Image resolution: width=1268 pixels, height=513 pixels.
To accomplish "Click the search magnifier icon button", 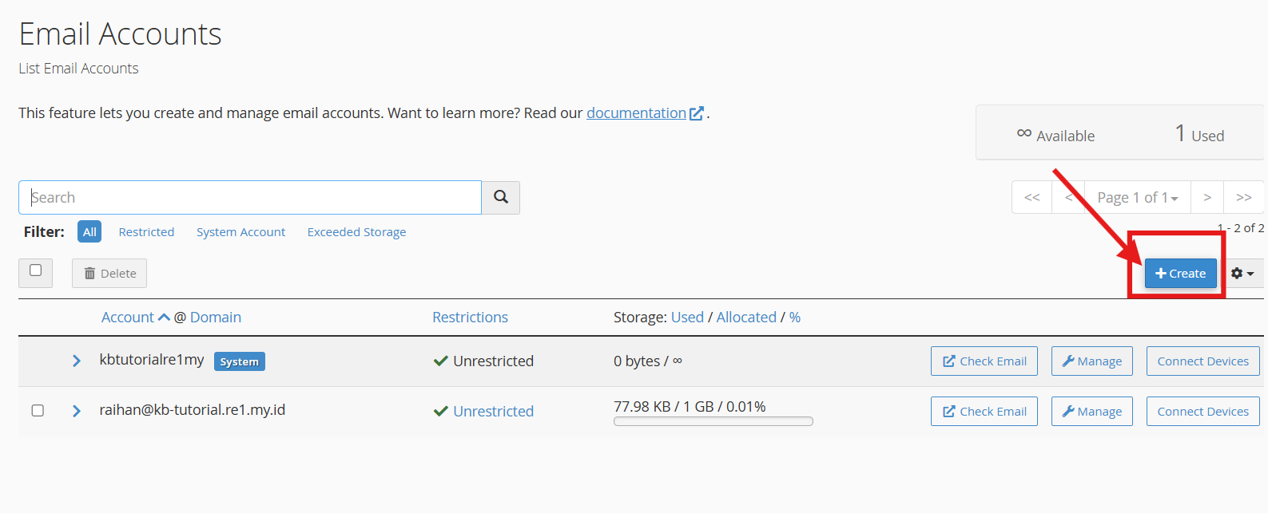I will [501, 197].
